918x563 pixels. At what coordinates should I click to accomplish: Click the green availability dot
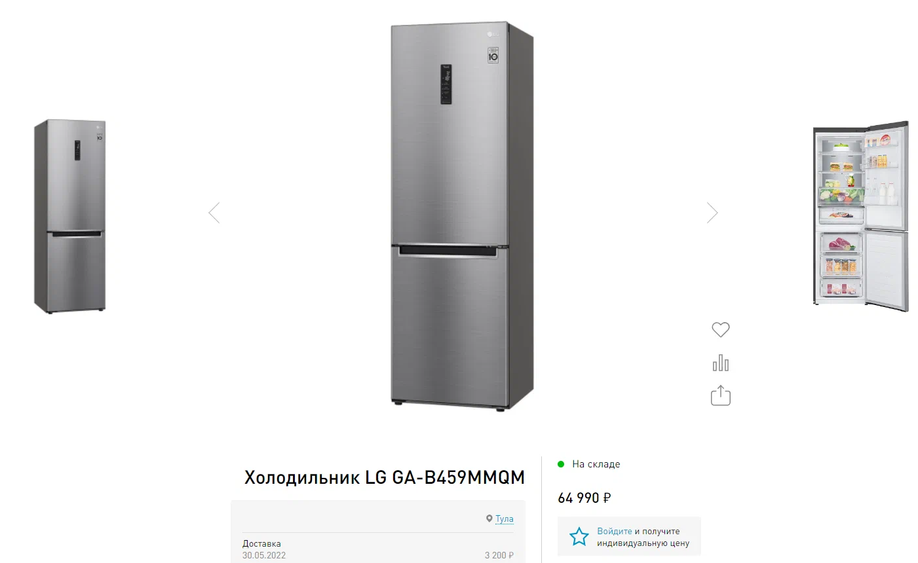tap(561, 464)
